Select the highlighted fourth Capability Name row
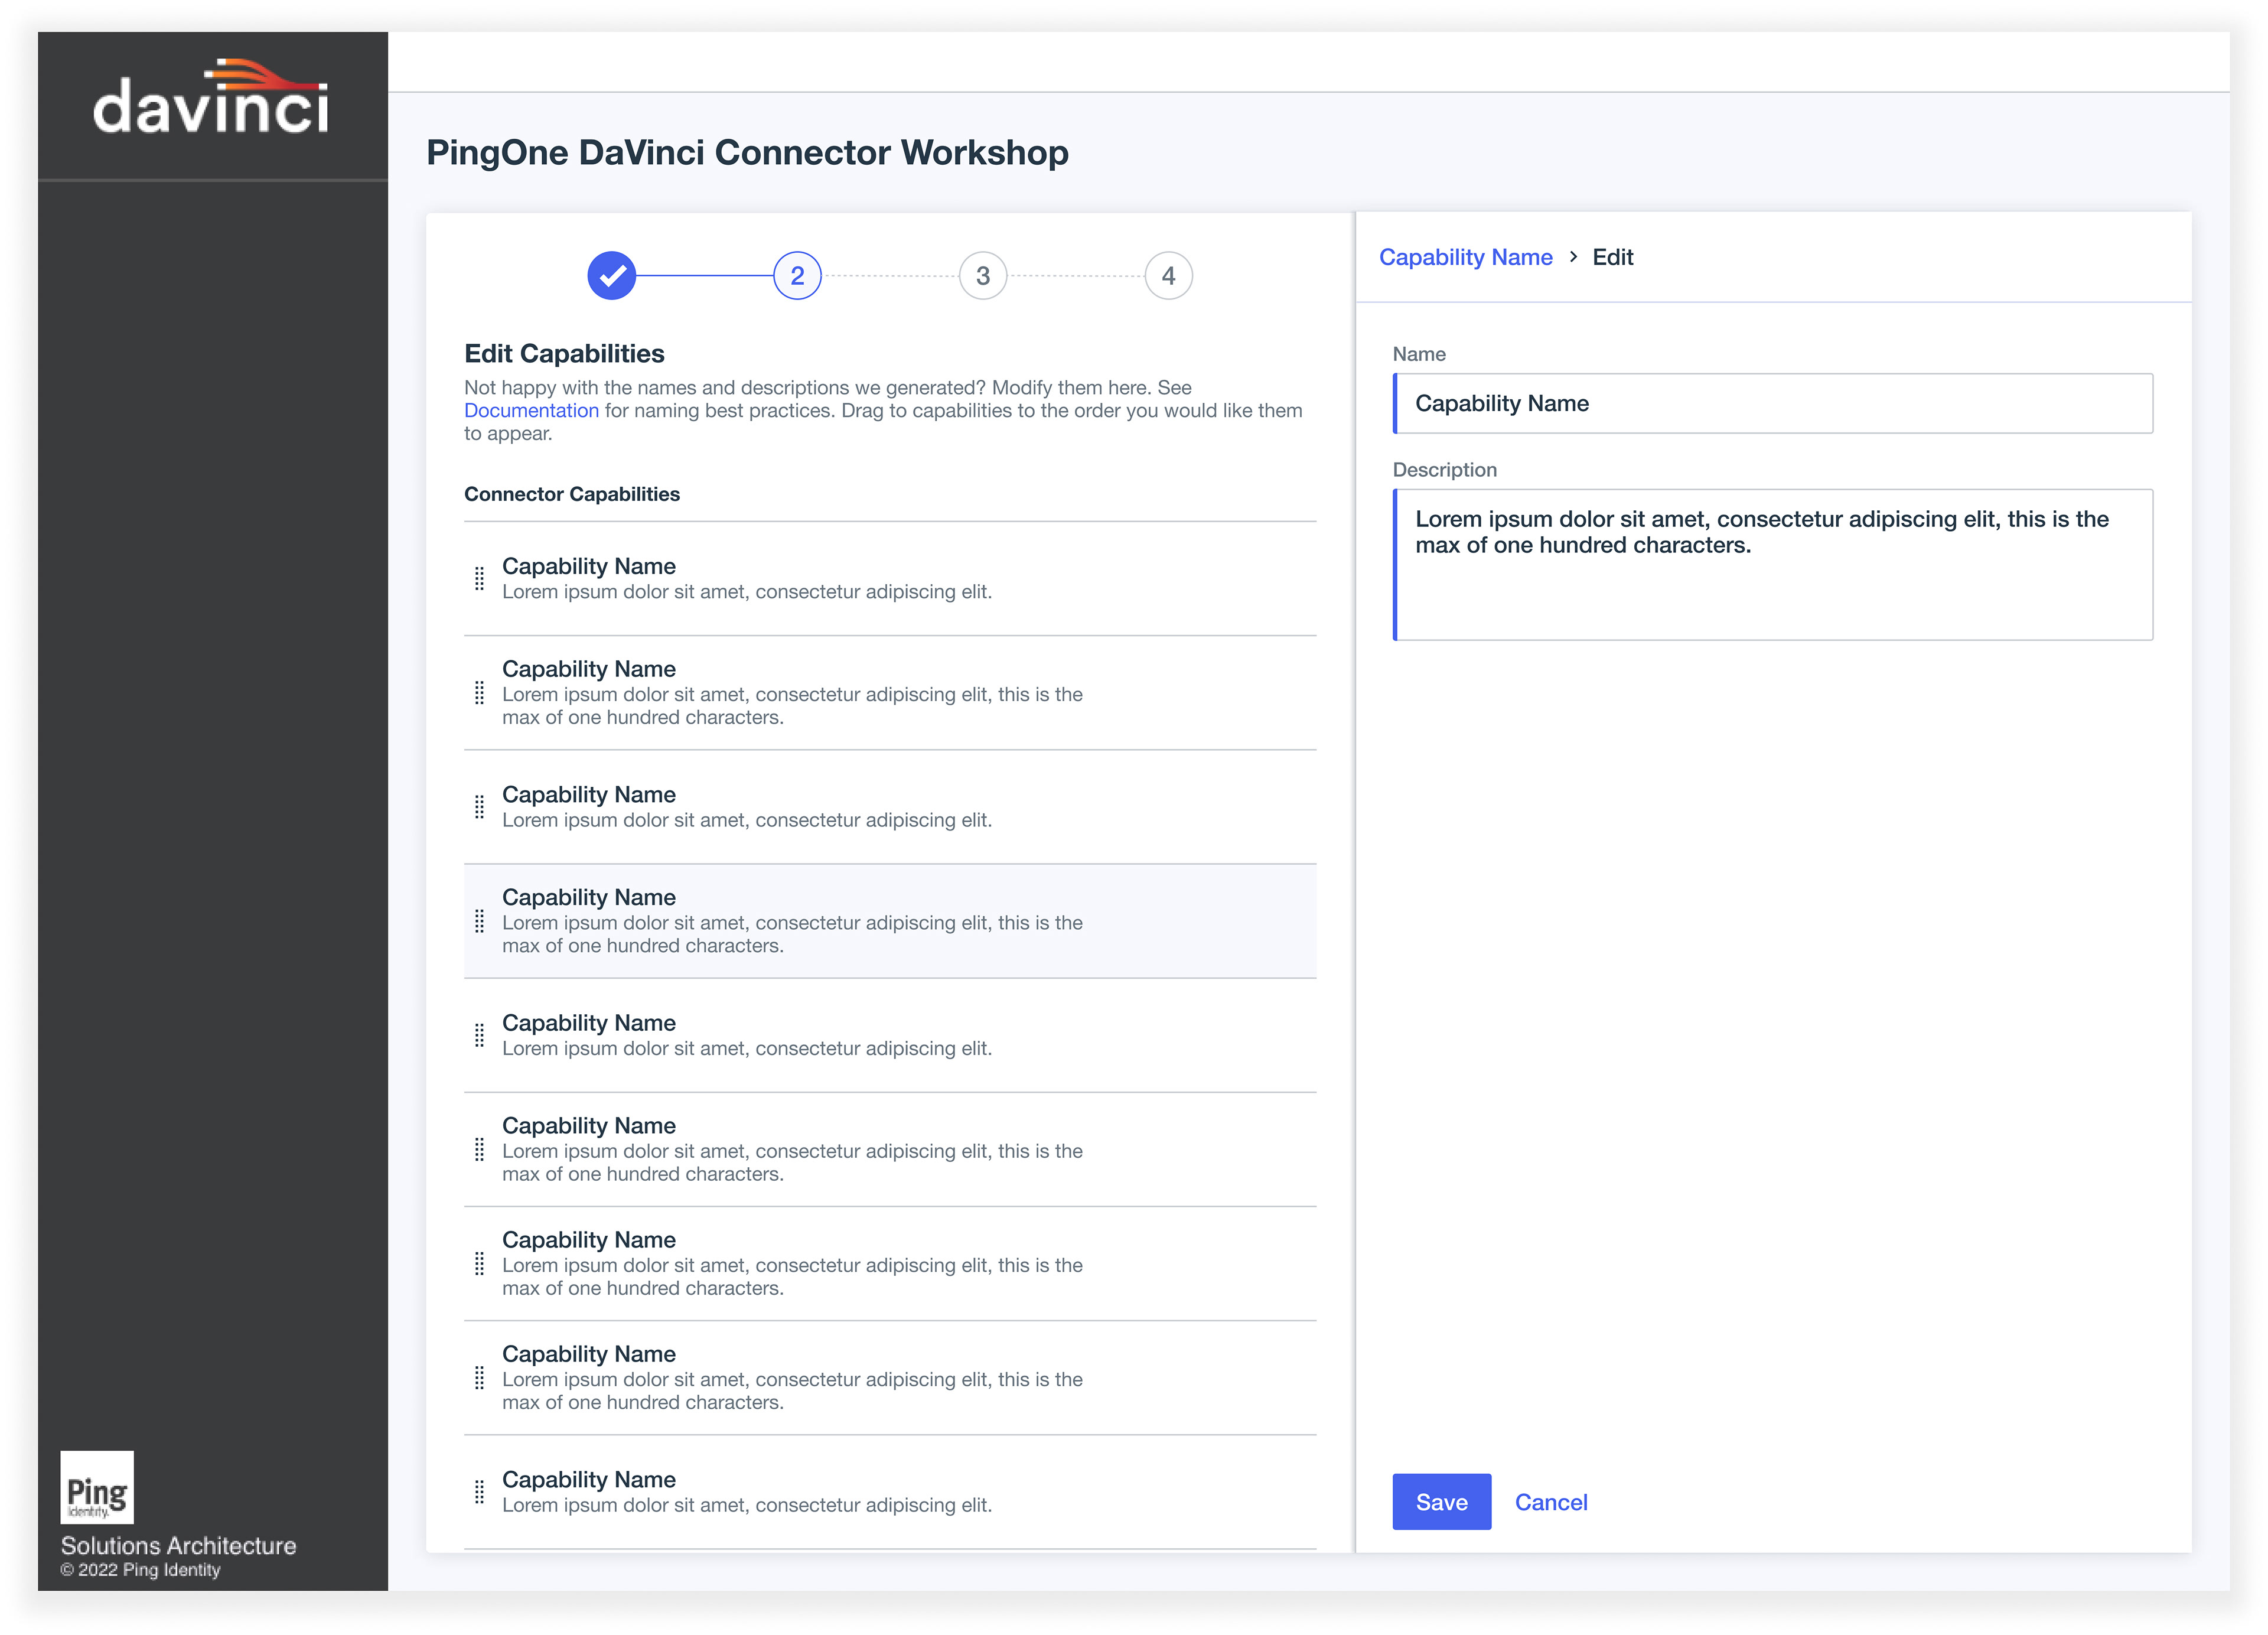The height and width of the screenshot is (1635, 2268). click(890, 921)
